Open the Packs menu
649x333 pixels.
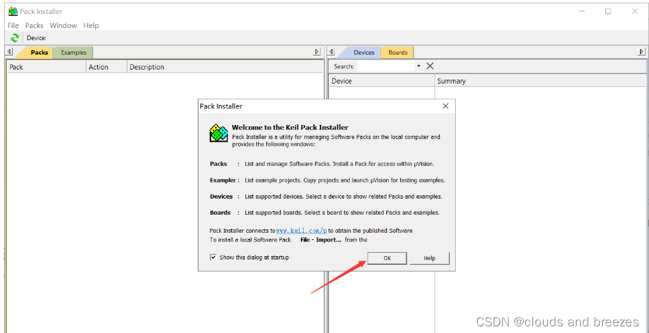tap(34, 25)
